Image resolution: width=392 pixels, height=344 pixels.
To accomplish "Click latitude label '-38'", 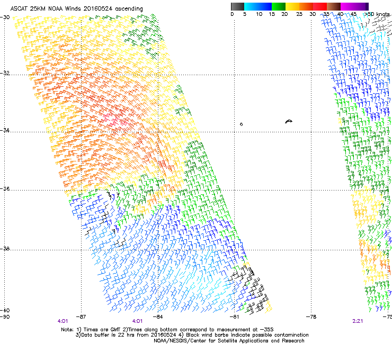I will (x=5, y=249).
